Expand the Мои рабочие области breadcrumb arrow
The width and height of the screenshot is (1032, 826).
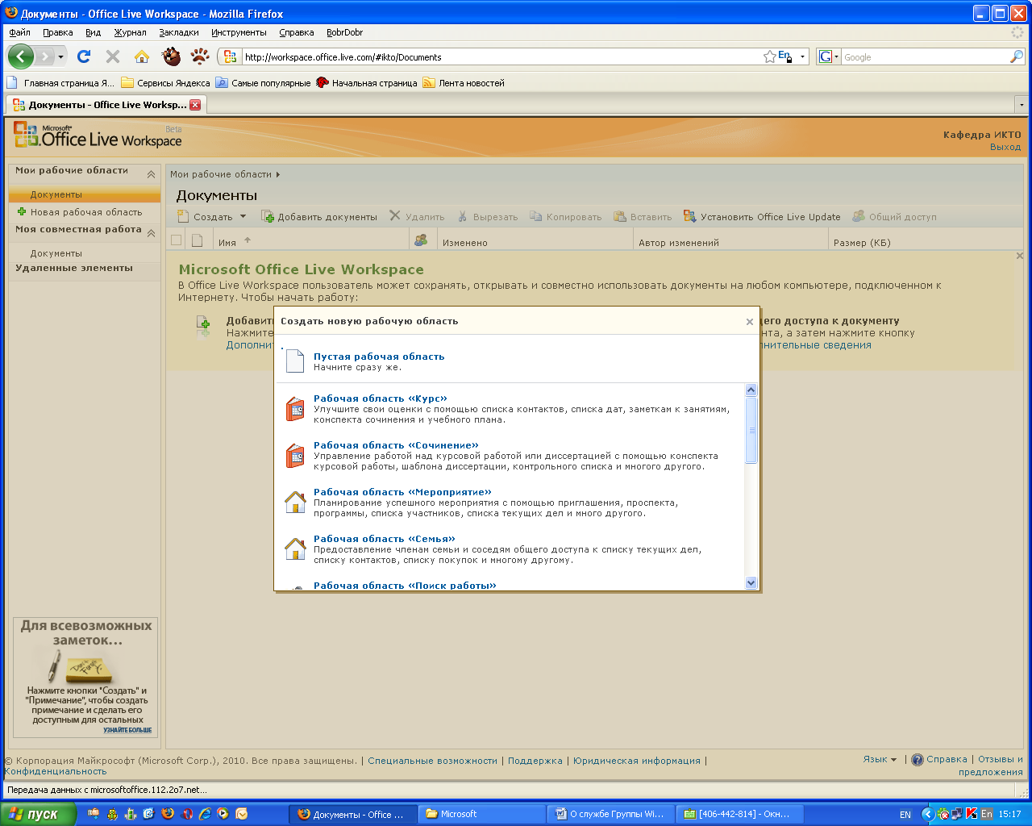(278, 174)
